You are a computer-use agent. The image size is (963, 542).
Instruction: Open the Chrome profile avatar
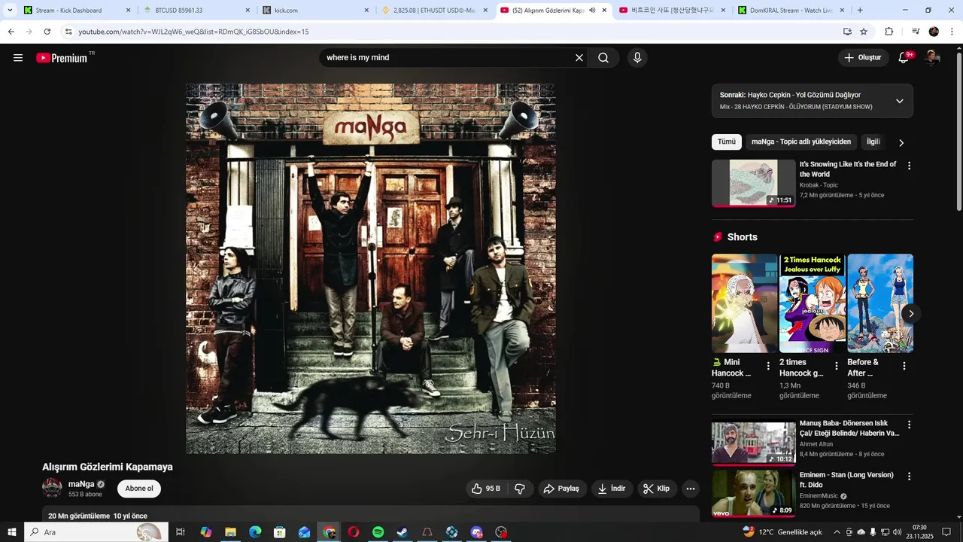pyautogui.click(x=934, y=32)
